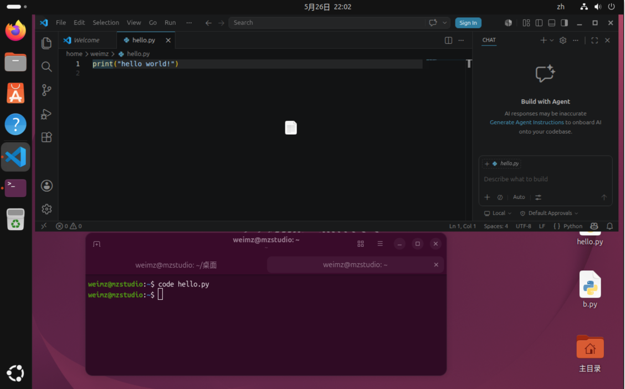The image size is (625, 389).
Task: Toggle the Copilot chat icon in title bar
Action: click(508, 23)
